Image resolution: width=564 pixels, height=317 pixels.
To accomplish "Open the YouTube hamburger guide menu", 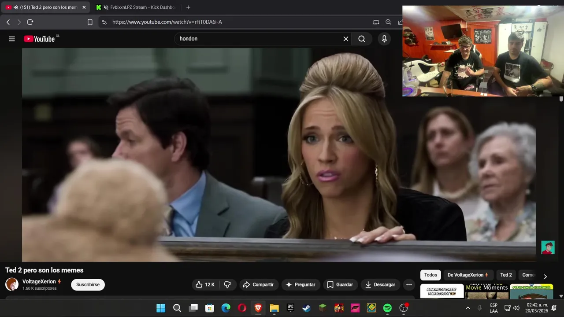I will pos(12,39).
